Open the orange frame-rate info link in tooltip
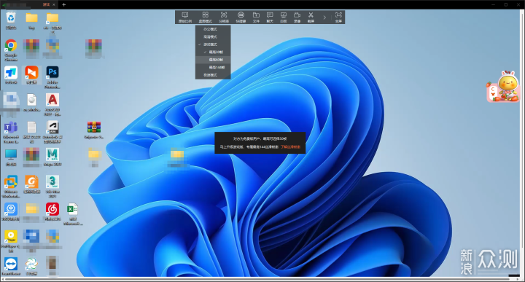Viewport: 525px width, 282px height. point(290,147)
